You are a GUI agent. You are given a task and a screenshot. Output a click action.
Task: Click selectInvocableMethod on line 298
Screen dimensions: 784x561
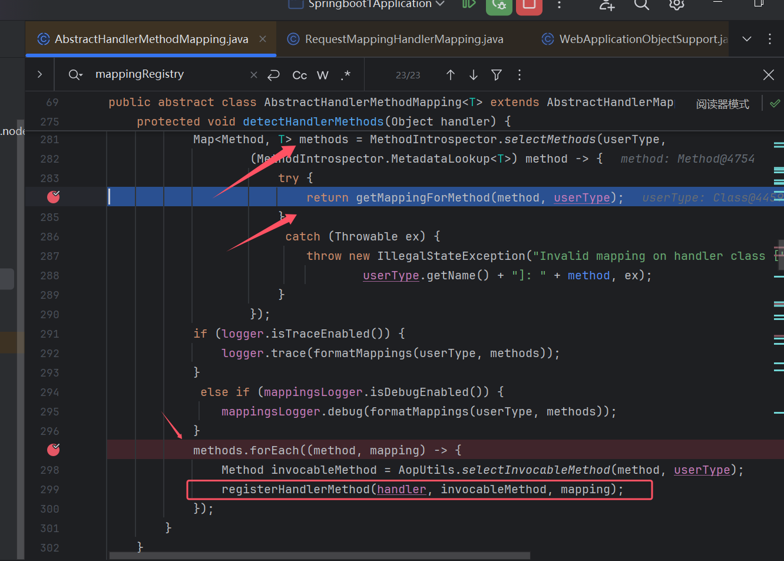pyautogui.click(x=536, y=470)
